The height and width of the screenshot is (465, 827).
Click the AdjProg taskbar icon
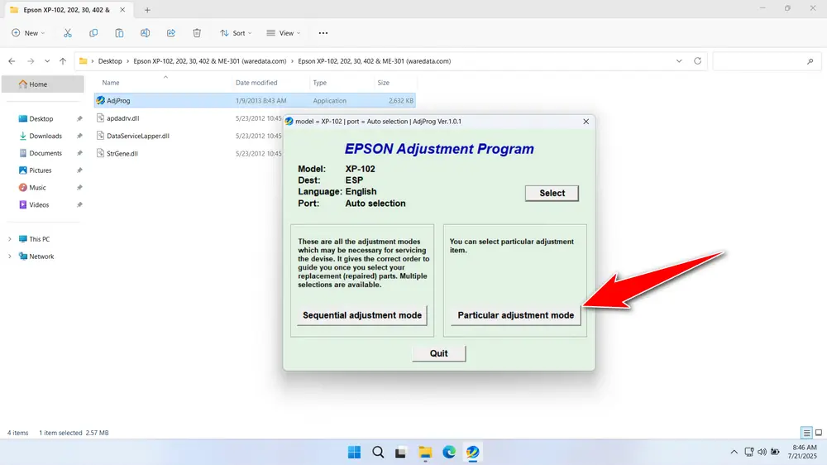click(472, 453)
